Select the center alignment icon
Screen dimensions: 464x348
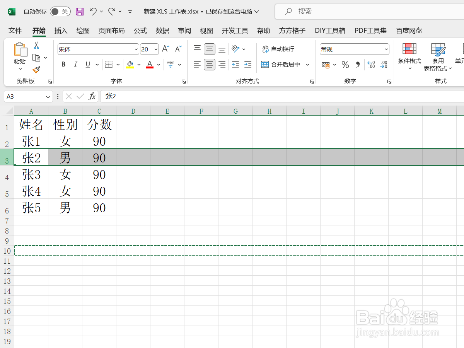click(209, 65)
